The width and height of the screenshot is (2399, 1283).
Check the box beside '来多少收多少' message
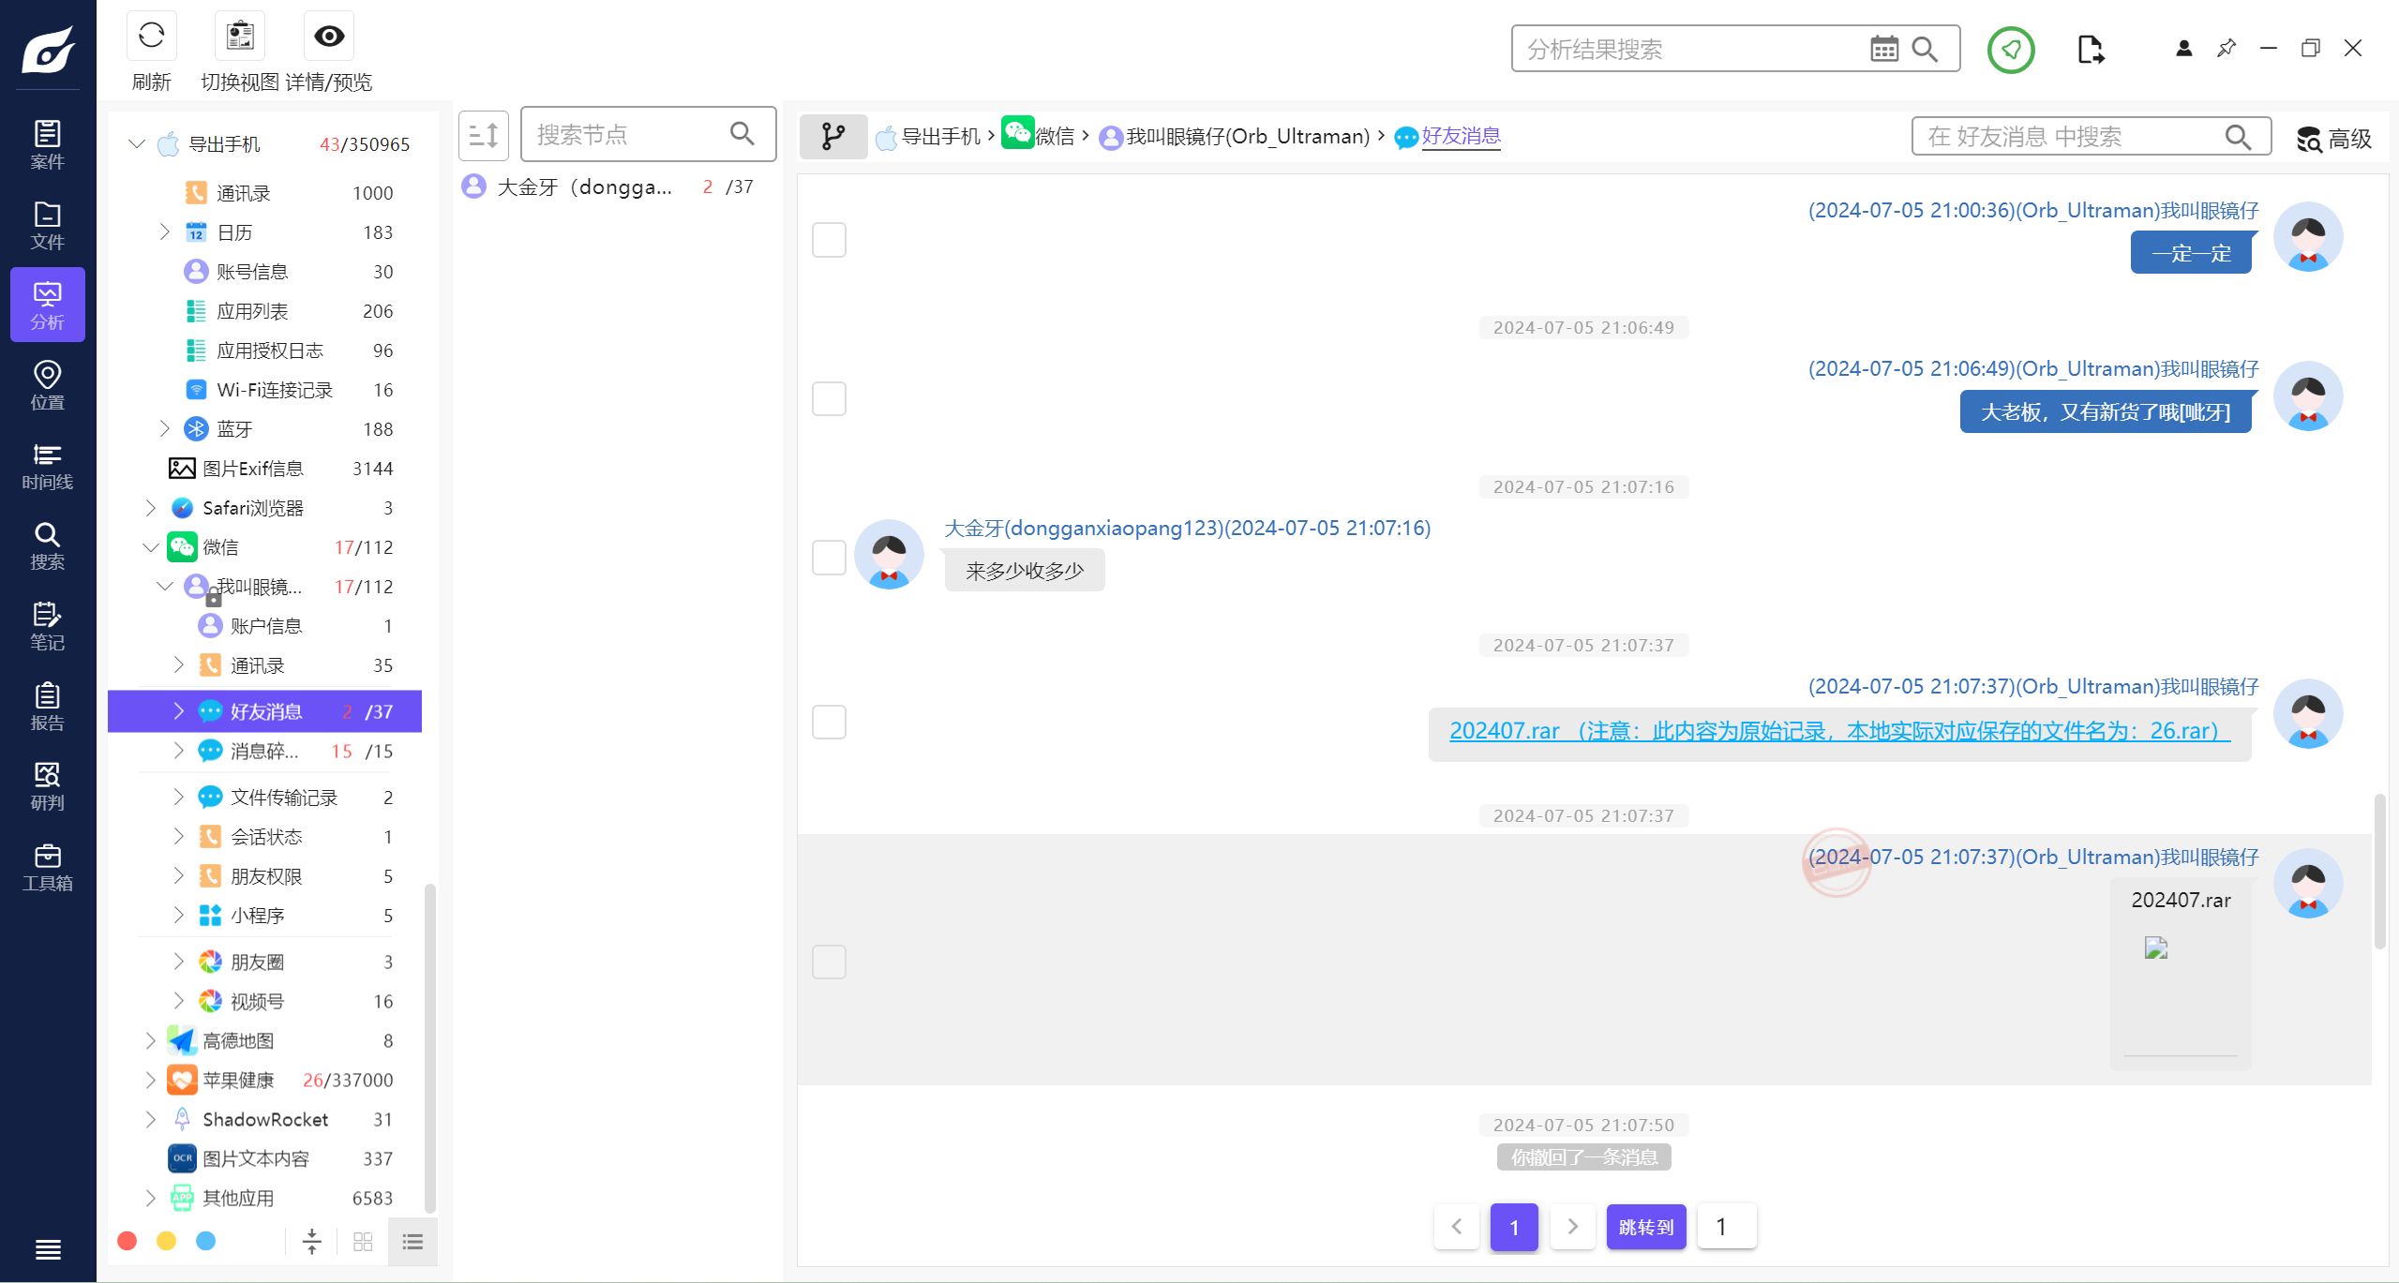829,558
